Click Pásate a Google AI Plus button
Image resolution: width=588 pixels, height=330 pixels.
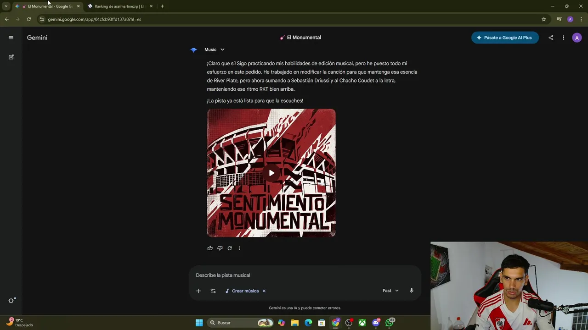coord(504,38)
